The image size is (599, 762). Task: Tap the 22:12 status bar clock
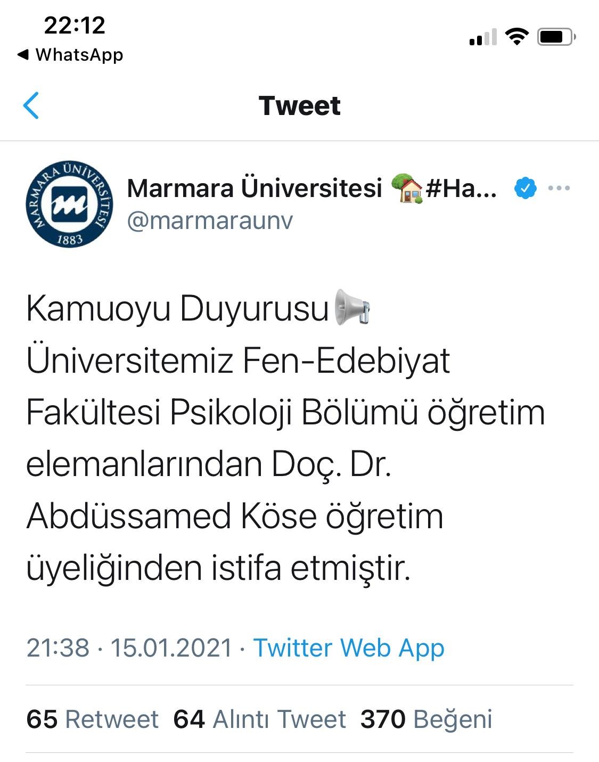pyautogui.click(x=75, y=26)
